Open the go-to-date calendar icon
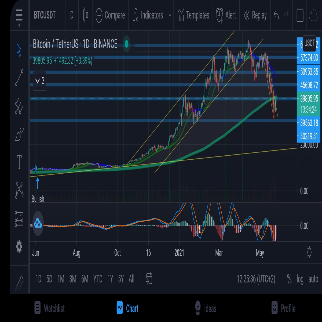Image resolution: width=322 pixels, height=322 pixels. [149, 279]
